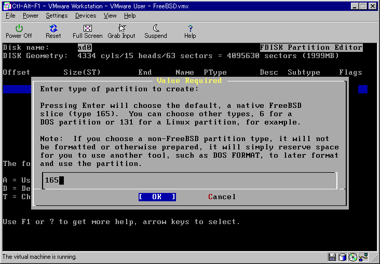Confirm partition type with OK button
Image resolution: width=380 pixels, height=264 pixels.
click(x=157, y=197)
